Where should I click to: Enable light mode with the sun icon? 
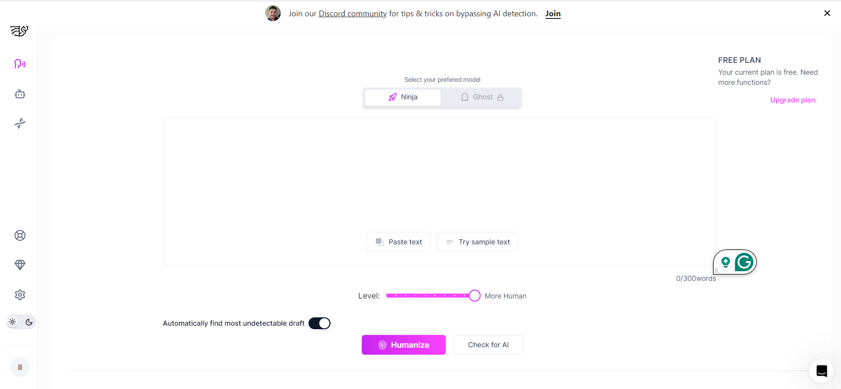pyautogui.click(x=13, y=322)
